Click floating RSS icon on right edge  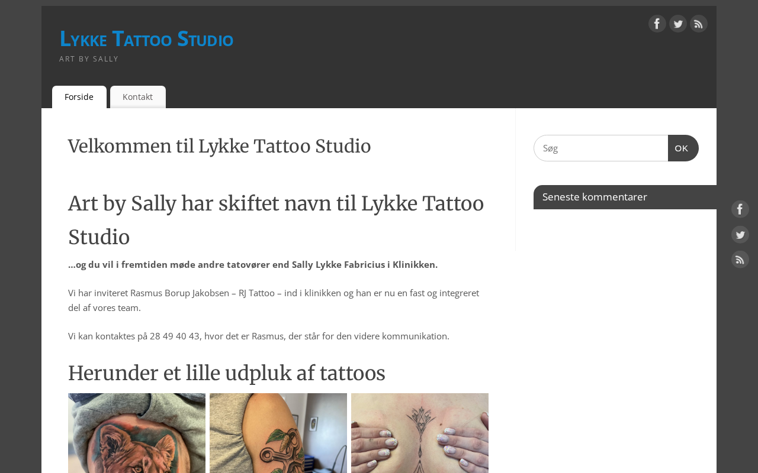pos(740,260)
